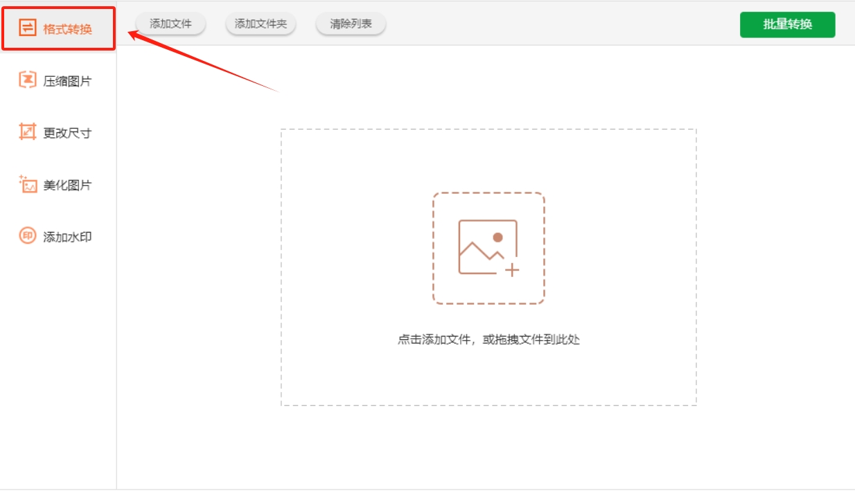
Task: Click the text 点击添加文件，或拖拽文件到此处
Action: [x=488, y=339]
